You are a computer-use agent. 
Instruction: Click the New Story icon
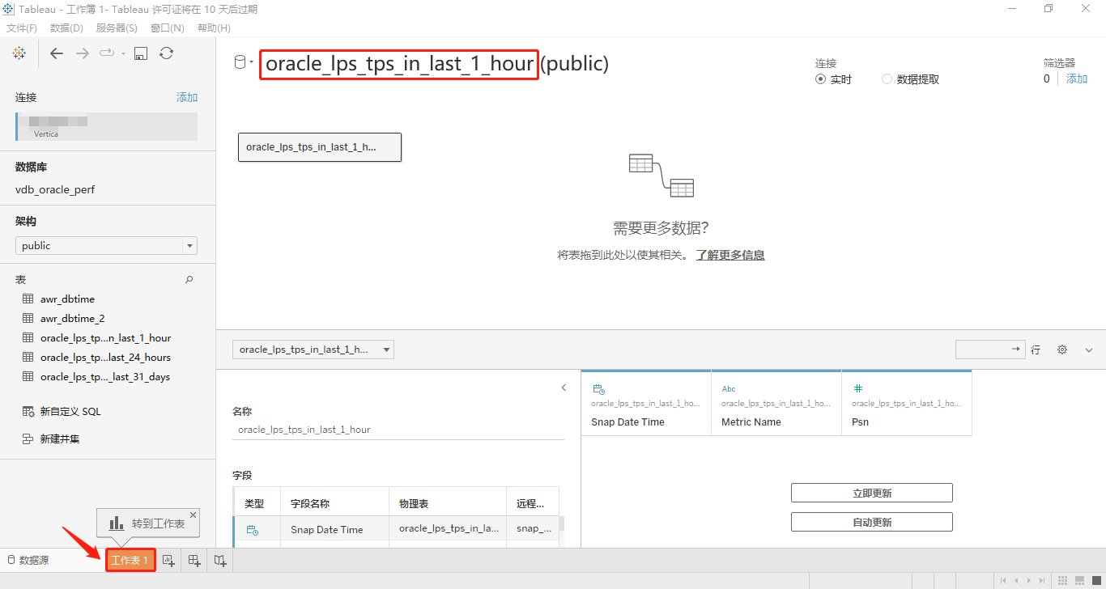coord(220,560)
